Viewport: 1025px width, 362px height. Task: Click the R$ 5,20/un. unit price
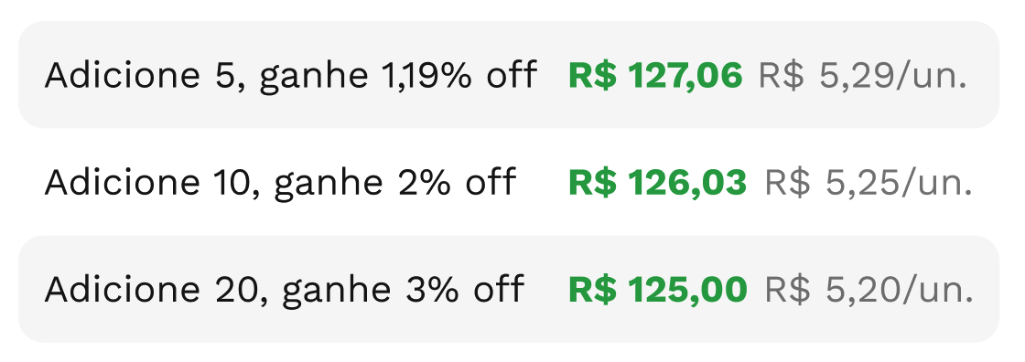pos(869,292)
